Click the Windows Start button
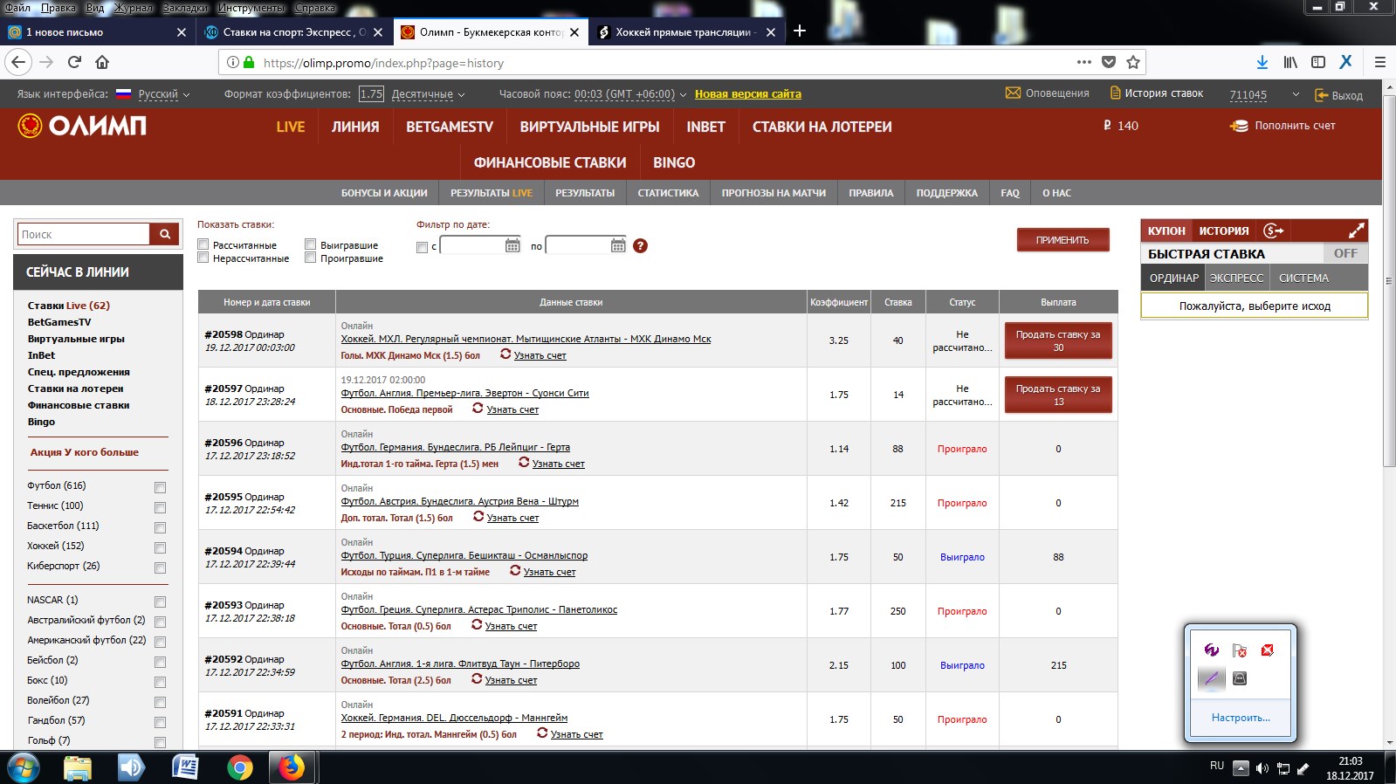This screenshot has height=784, width=1396. tap(23, 767)
